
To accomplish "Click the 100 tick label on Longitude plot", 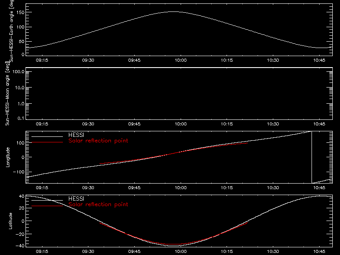I will (x=21, y=143).
